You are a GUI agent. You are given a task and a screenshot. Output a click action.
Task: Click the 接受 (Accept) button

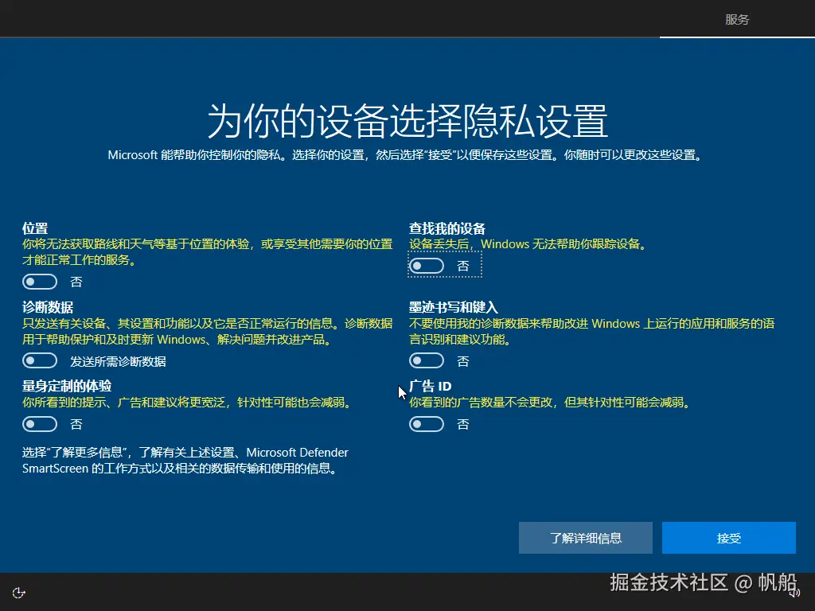coord(728,538)
